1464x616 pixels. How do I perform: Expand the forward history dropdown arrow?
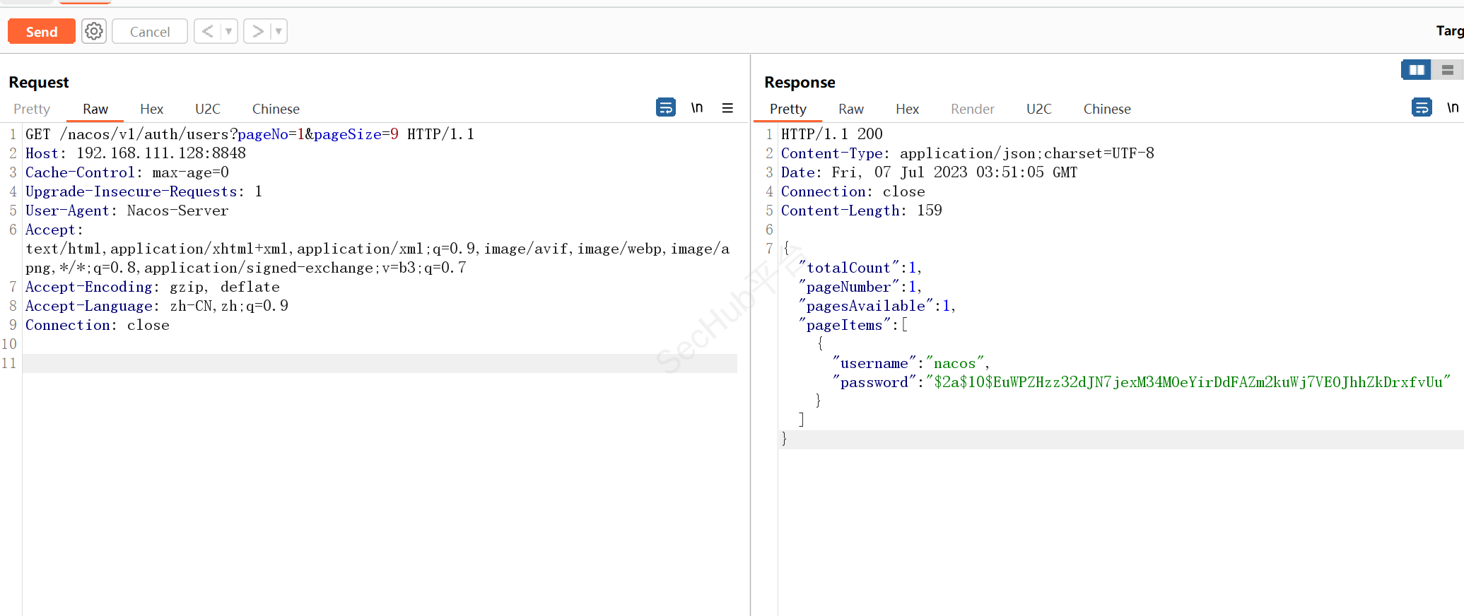click(x=279, y=31)
